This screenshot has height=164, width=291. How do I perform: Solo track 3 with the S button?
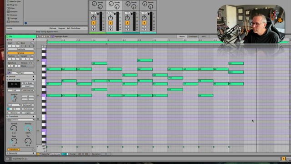(x=127, y=27)
